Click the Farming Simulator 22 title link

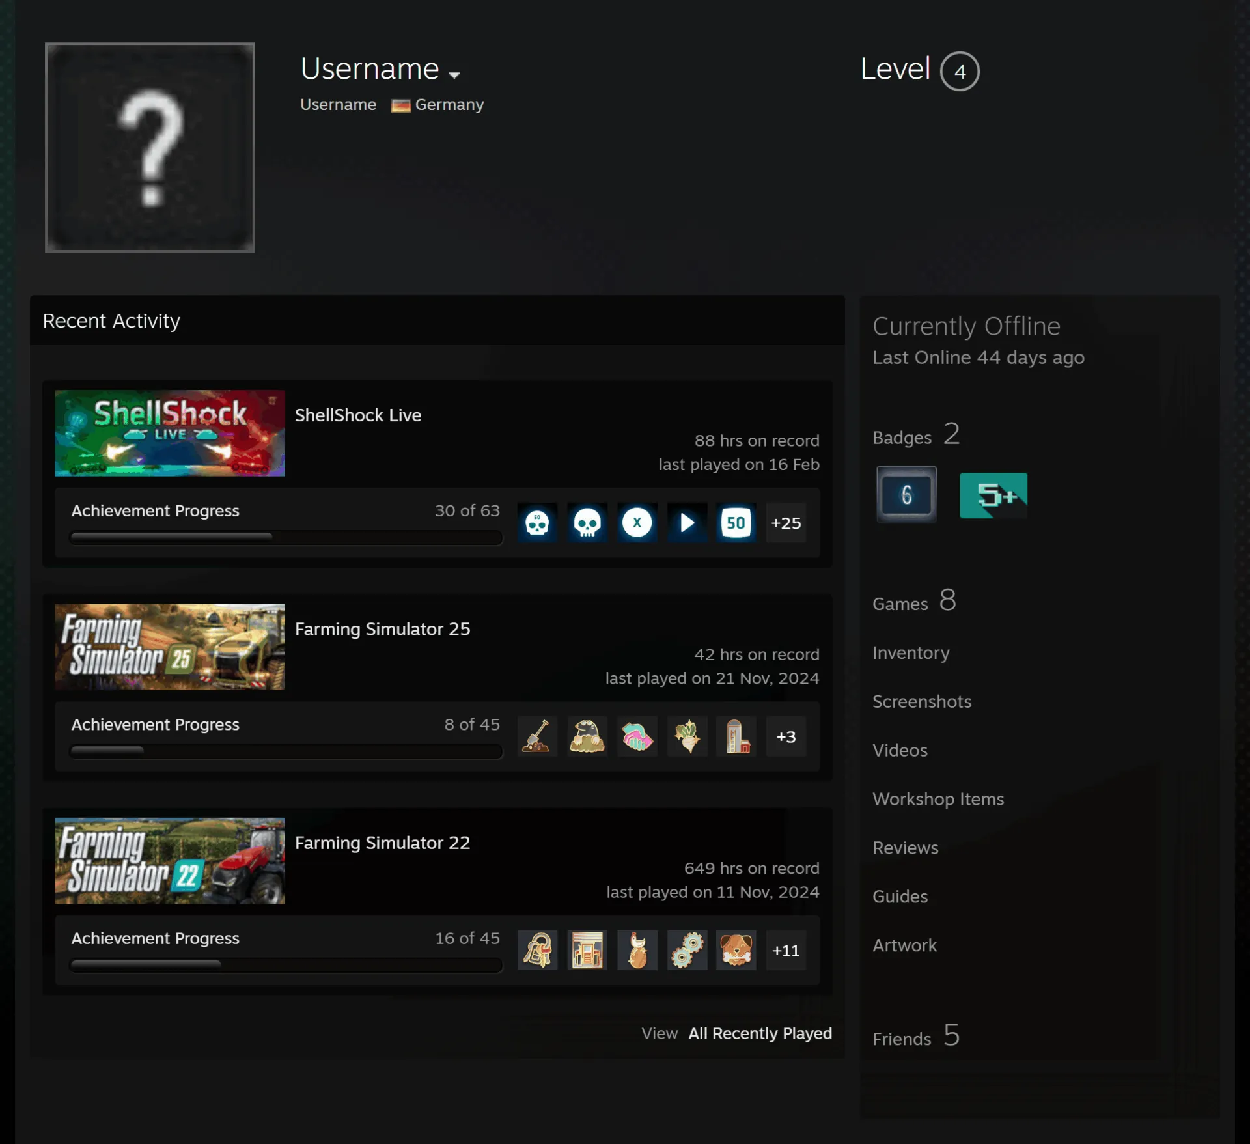(x=382, y=843)
